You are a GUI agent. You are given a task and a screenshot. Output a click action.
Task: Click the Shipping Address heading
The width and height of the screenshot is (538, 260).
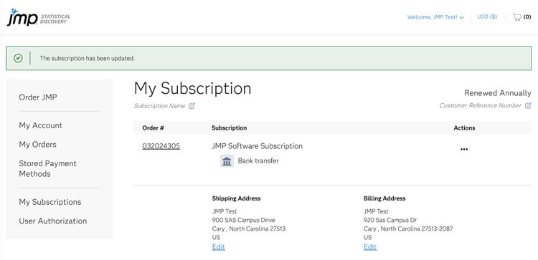coord(236,198)
